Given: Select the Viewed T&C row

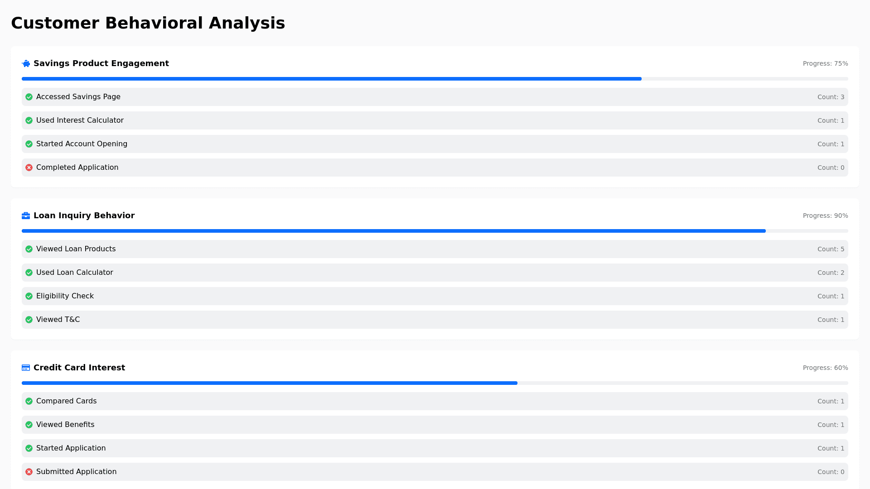Looking at the screenshot, I should 435,320.
